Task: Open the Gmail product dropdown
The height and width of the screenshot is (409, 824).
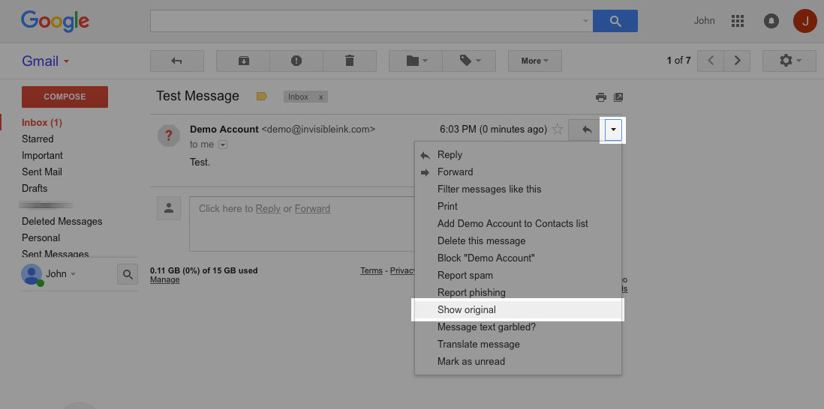Action: [x=46, y=61]
